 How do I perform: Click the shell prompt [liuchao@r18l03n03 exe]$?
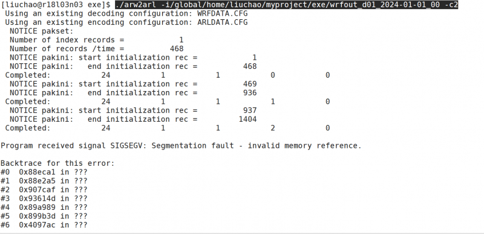[56, 5]
